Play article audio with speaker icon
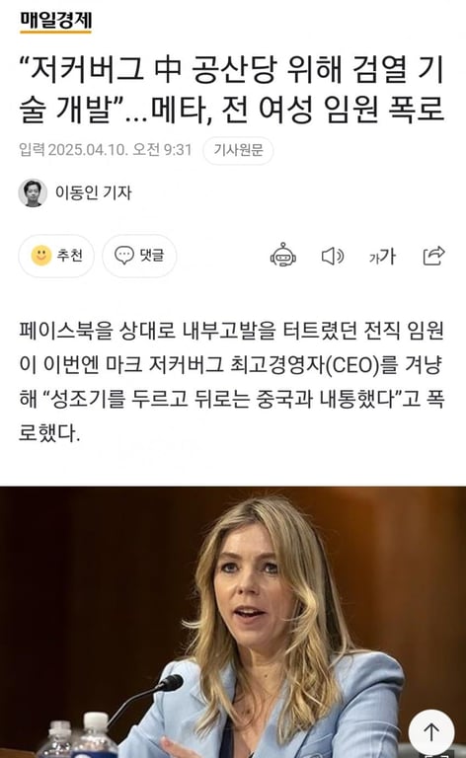466x758 pixels. point(333,256)
